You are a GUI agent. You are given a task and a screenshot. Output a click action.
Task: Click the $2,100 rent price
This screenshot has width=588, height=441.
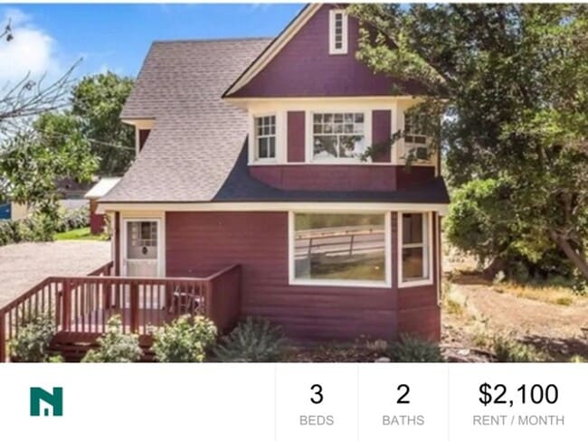coord(518,394)
